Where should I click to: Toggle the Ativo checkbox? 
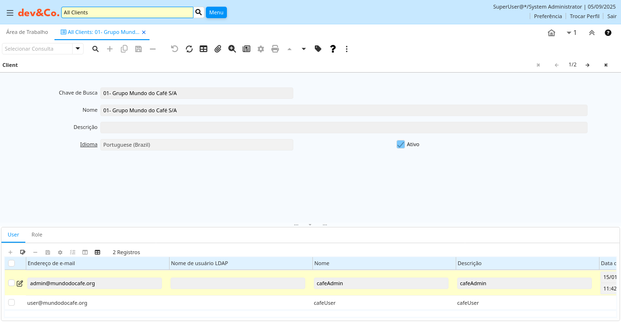pos(401,144)
